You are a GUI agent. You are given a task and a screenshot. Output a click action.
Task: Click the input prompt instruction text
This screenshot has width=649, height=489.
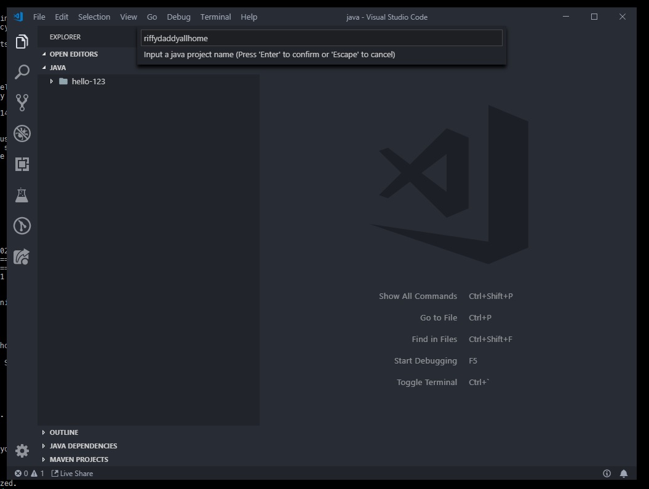pyautogui.click(x=269, y=55)
